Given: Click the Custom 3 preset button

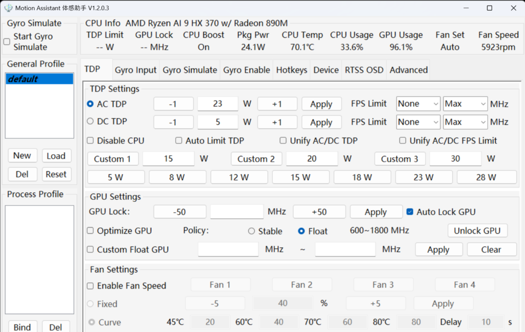Looking at the screenshot, I should pos(400,159).
